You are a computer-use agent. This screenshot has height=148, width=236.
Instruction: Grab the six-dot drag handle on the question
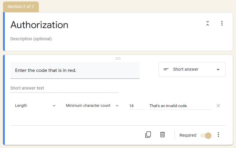[118, 58]
